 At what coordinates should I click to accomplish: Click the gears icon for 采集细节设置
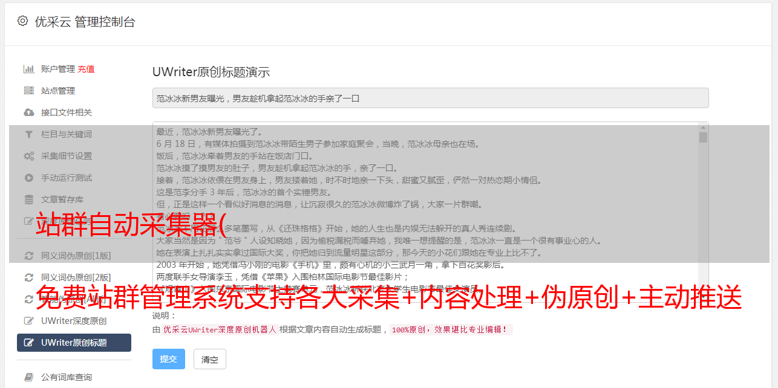click(28, 156)
